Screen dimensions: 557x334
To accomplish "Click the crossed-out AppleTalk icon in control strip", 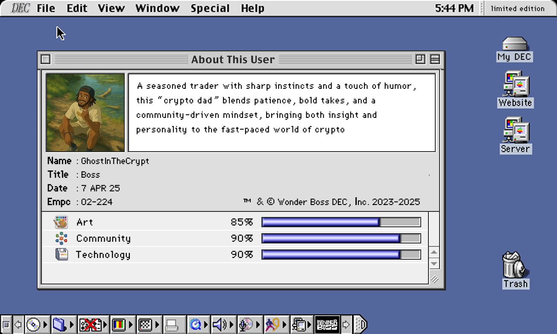I will 90,325.
